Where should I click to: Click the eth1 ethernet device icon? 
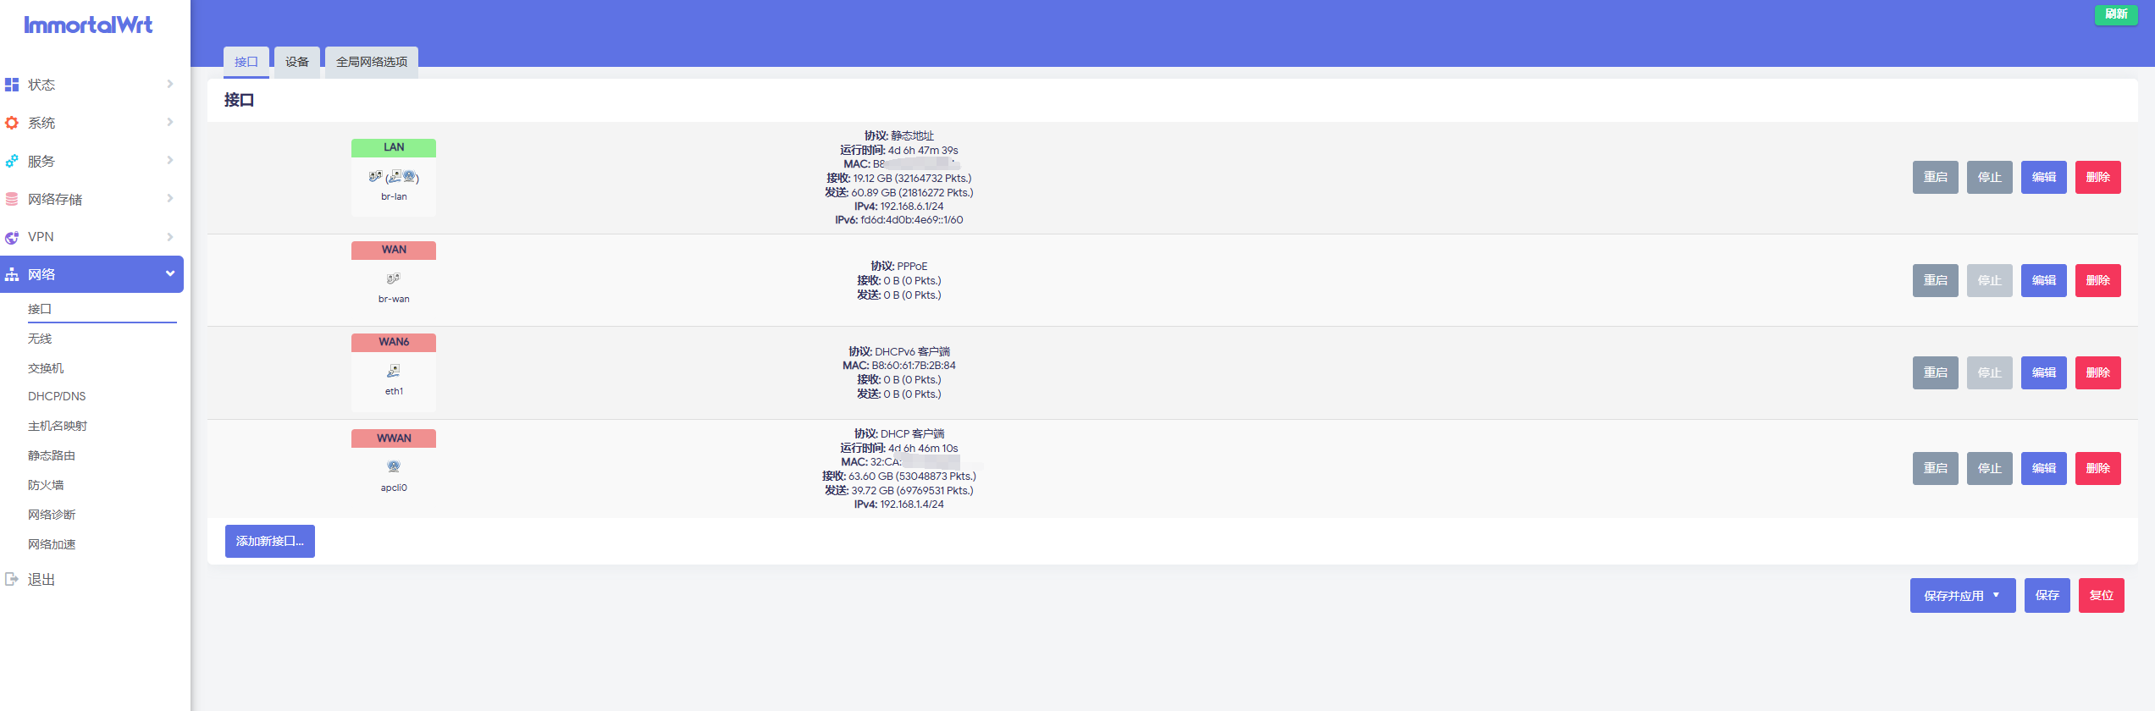[394, 371]
